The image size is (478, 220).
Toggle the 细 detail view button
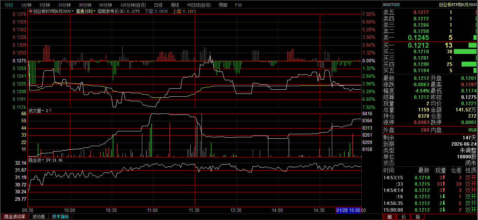click(389, 217)
